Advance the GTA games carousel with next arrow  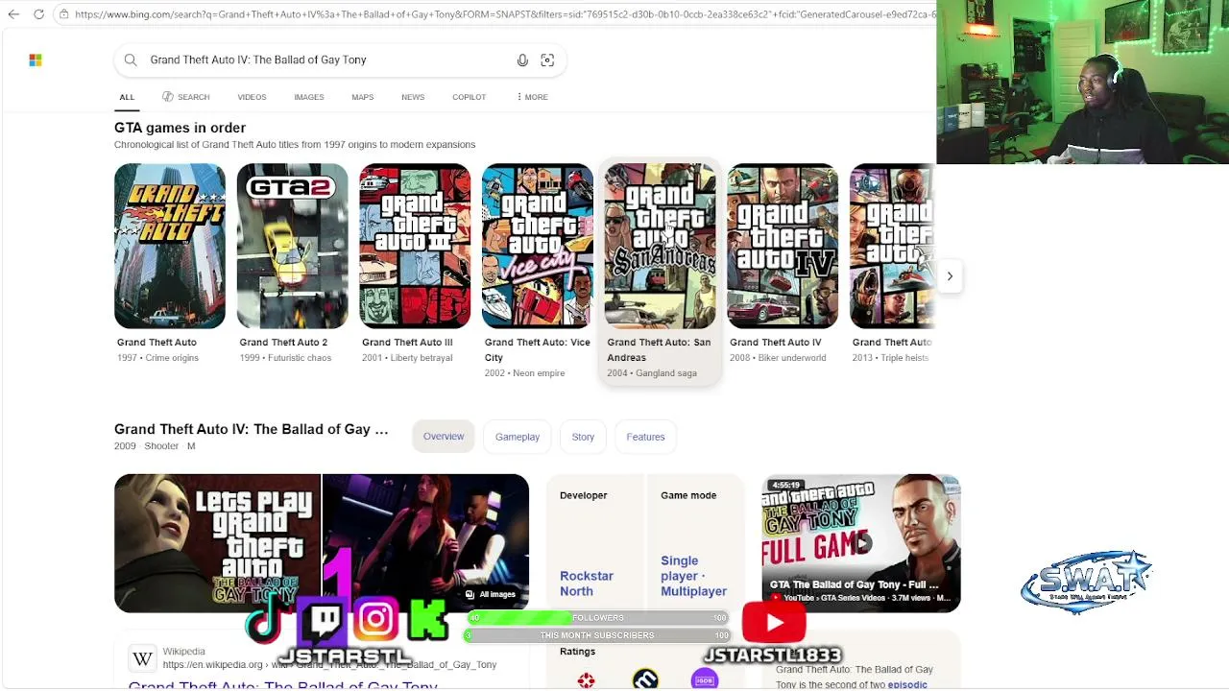pyautogui.click(x=950, y=276)
